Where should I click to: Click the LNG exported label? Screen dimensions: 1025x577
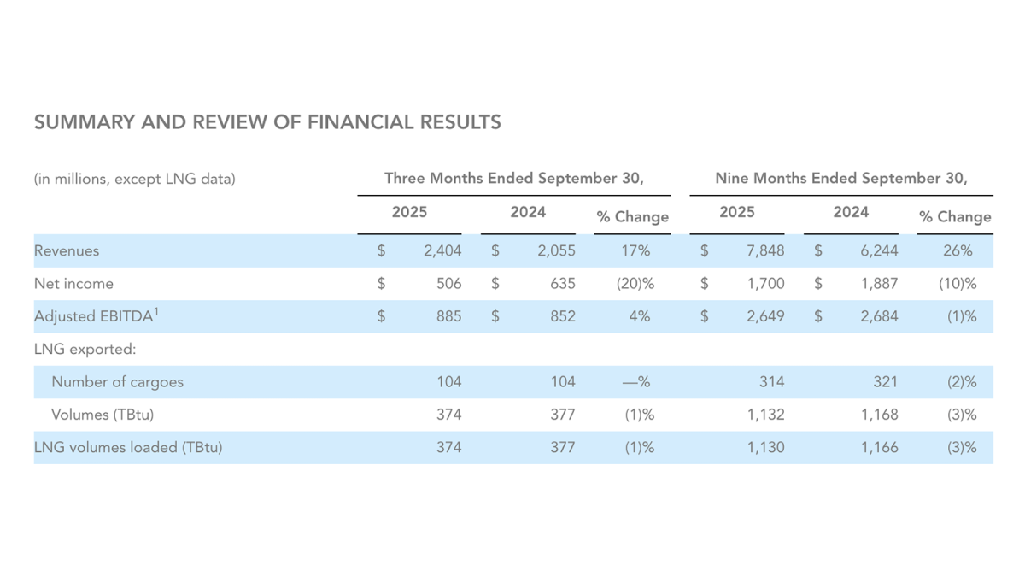85,349
